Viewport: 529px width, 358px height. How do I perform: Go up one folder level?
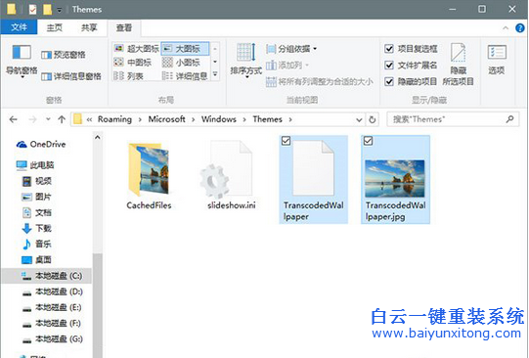click(62, 119)
